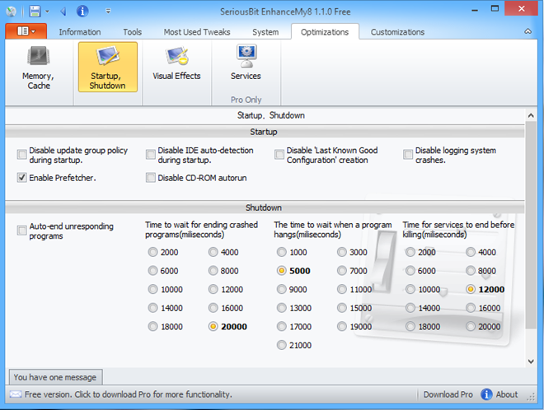Click the You have one message button

(55, 377)
